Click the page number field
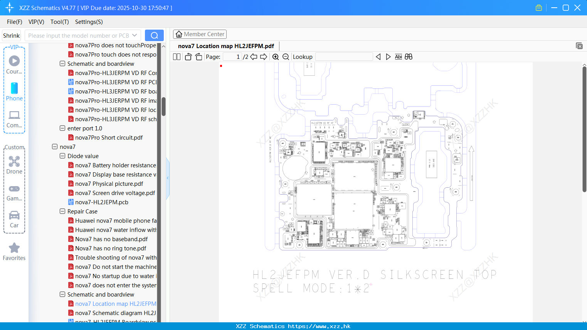 coord(232,57)
